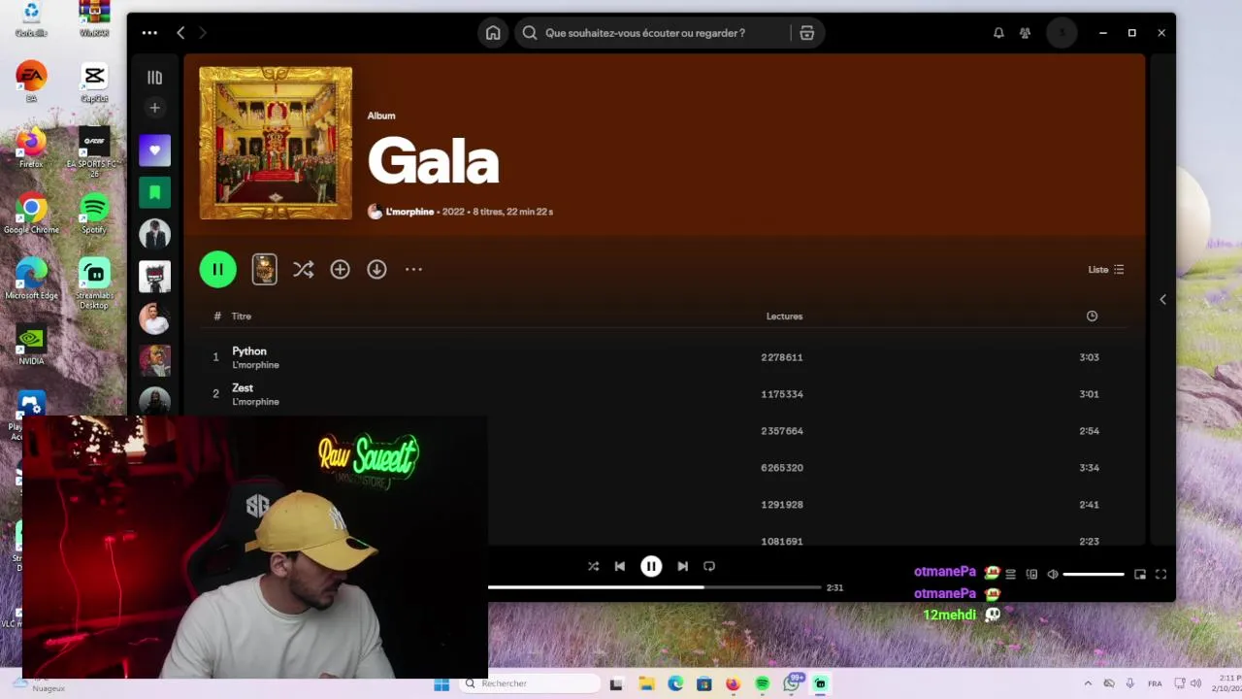This screenshot has width=1242, height=699.
Task: Click the search field in Spotify
Action: pyautogui.click(x=653, y=33)
